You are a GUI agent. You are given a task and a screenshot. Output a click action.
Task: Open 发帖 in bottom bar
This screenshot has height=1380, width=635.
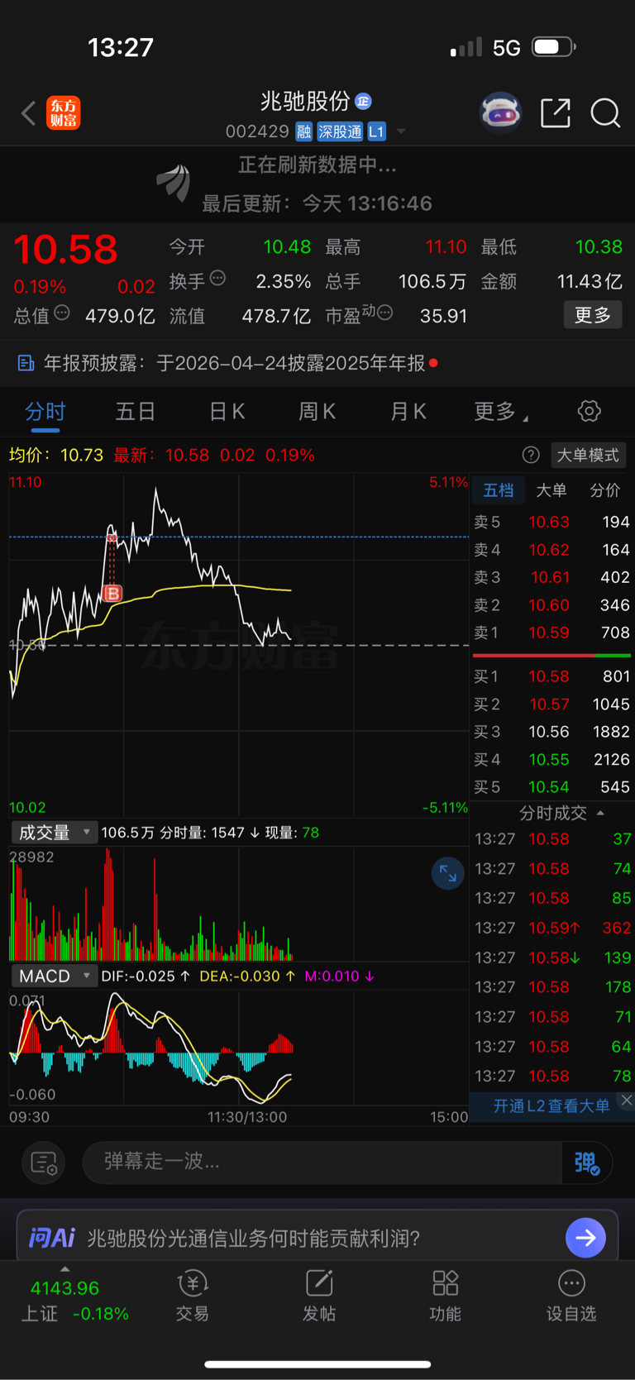point(319,1296)
